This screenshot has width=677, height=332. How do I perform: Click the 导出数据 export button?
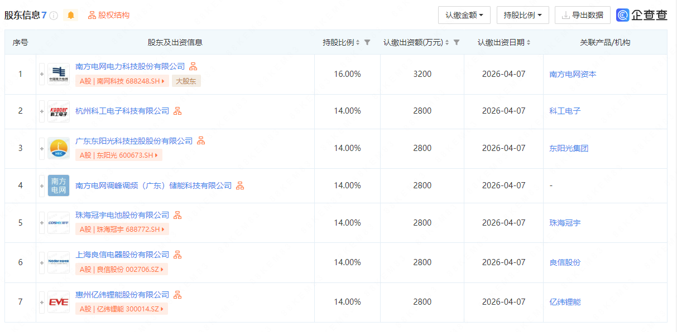coord(582,15)
